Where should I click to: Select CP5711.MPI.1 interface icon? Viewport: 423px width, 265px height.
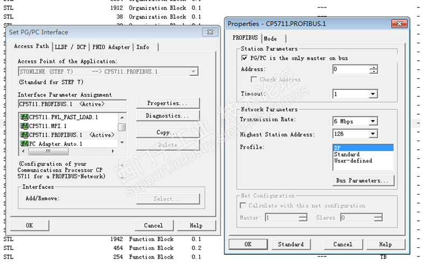point(24,126)
